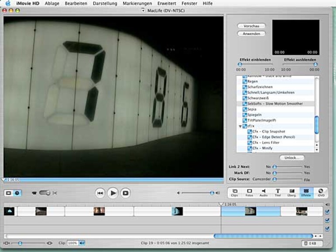336x252 pixels.
Task: Open the Bearbeiten menu
Action: point(76,3)
